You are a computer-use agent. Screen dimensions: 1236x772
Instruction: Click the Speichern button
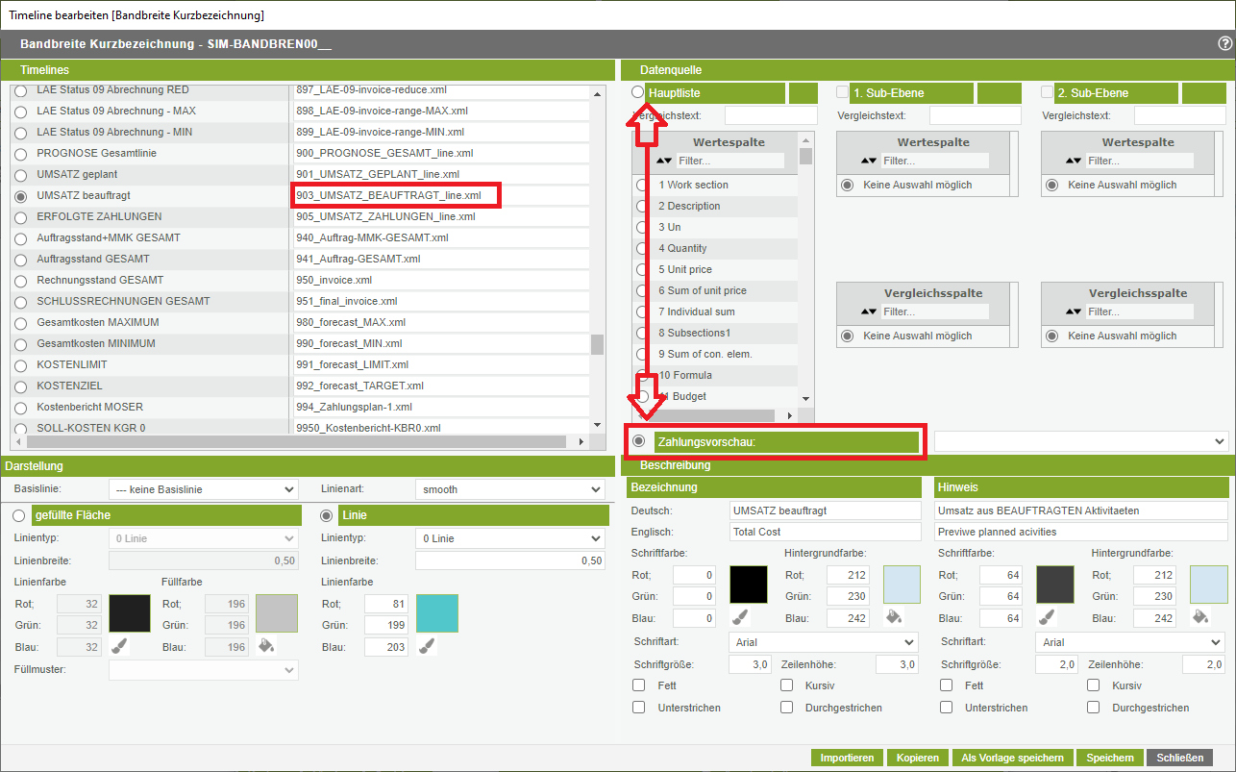[1109, 758]
